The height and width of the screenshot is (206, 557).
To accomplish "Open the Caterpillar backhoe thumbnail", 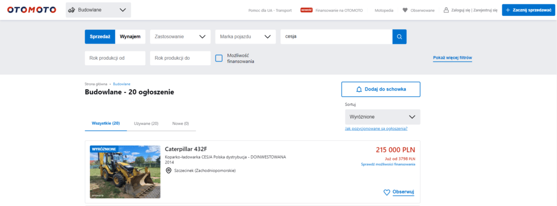I will [x=125, y=172].
